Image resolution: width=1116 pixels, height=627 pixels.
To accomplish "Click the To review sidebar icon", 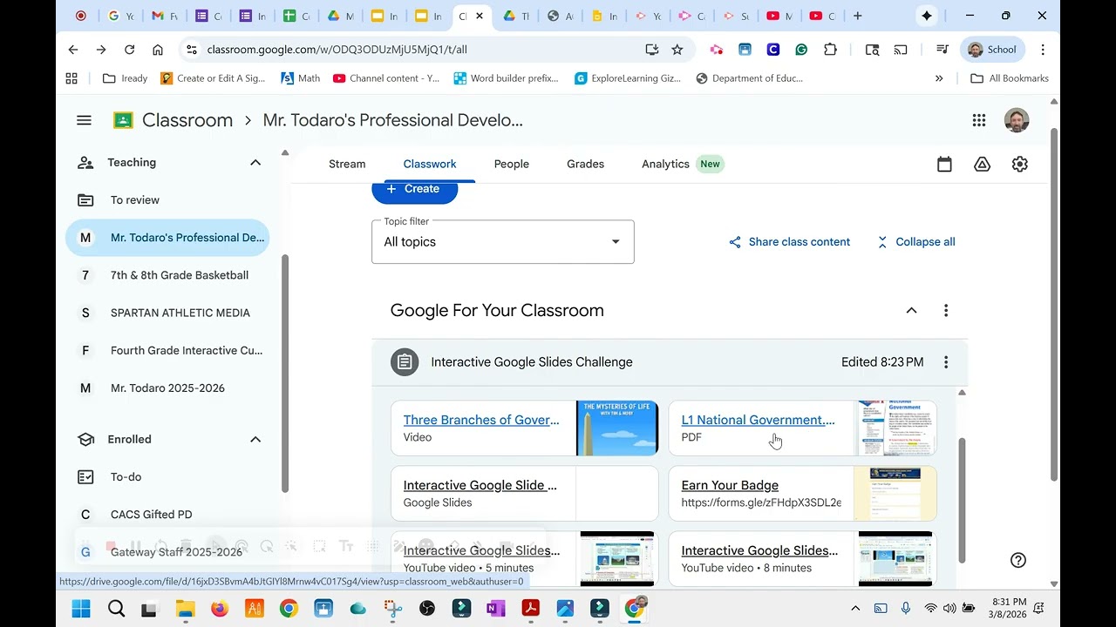I will [85, 200].
